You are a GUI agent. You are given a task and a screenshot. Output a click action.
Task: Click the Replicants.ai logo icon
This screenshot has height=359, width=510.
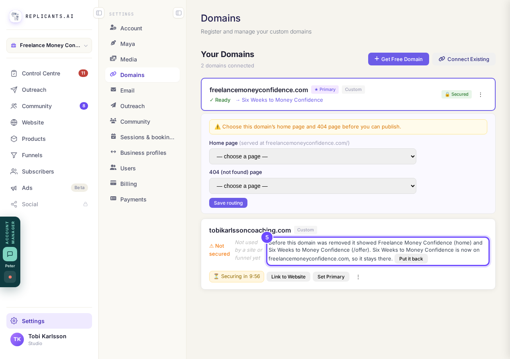point(16,16)
